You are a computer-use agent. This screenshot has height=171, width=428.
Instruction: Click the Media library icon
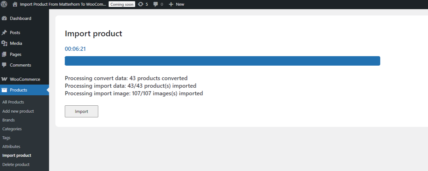tap(4, 43)
